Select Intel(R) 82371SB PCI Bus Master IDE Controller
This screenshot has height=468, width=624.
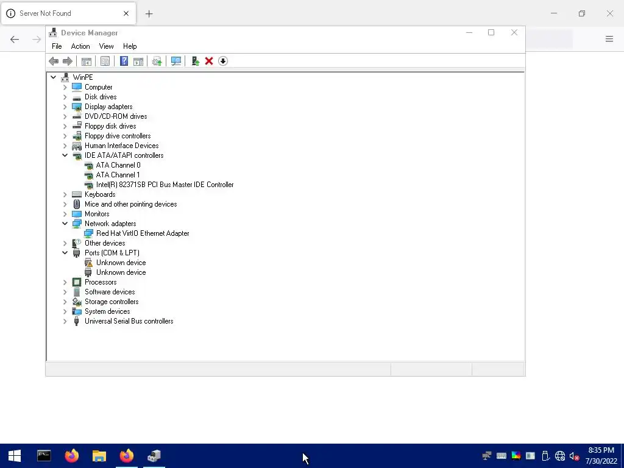[x=165, y=185]
